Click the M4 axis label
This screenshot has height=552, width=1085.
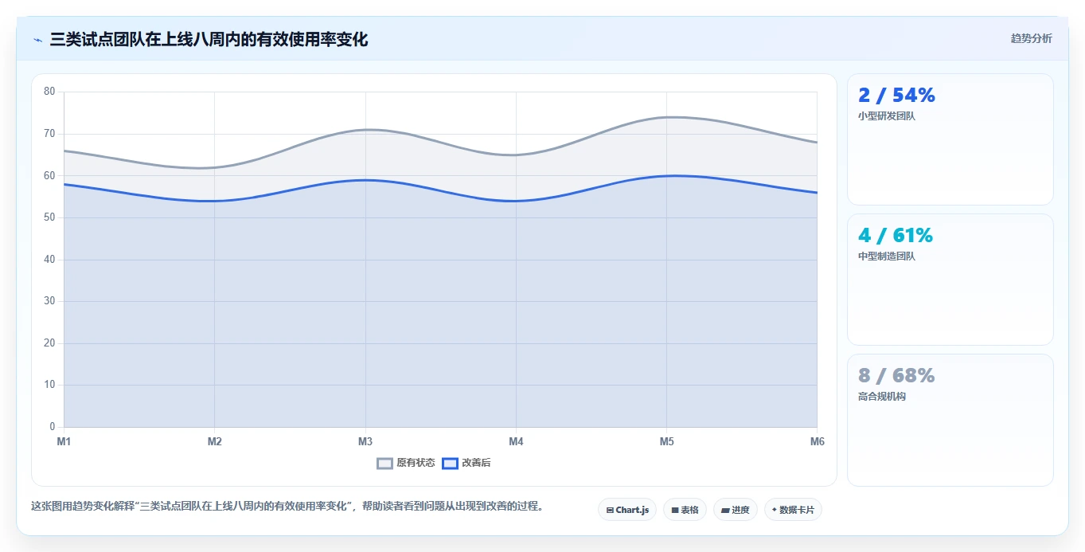pos(516,441)
